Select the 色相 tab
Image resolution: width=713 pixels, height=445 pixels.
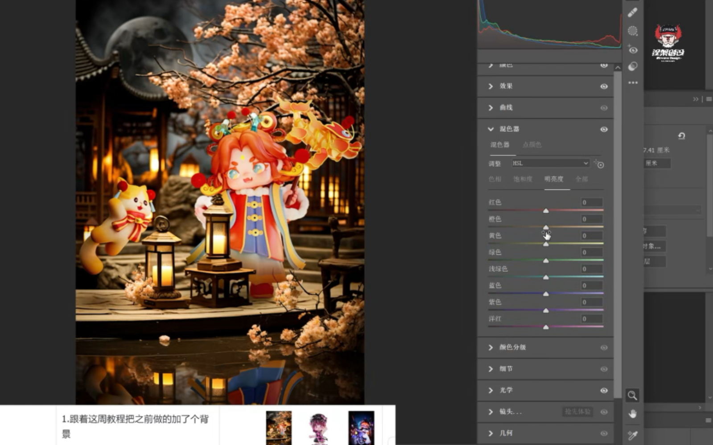pos(495,179)
